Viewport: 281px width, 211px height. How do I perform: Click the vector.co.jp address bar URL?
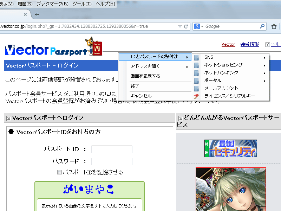click(x=74, y=26)
